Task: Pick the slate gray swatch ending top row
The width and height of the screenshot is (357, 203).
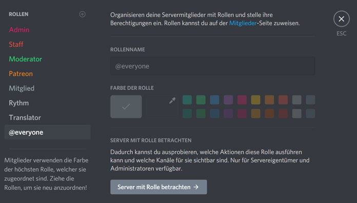Action: 310,100
